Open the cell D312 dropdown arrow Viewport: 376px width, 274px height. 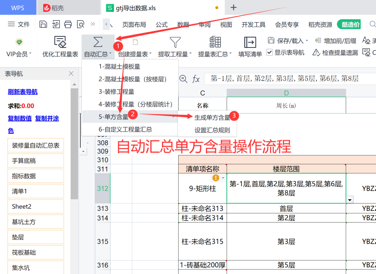[x=350, y=199]
